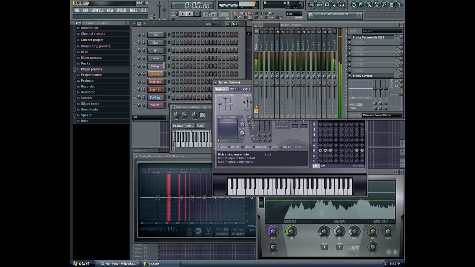The width and height of the screenshot is (475, 267).
Task: Click the One-click audio recording microphone icon
Action: click(x=384, y=5)
